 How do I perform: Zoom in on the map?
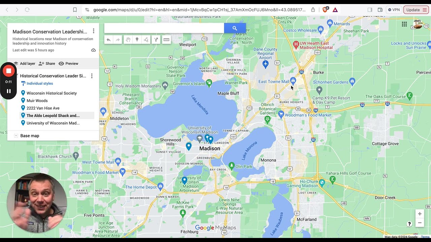click(x=420, y=214)
